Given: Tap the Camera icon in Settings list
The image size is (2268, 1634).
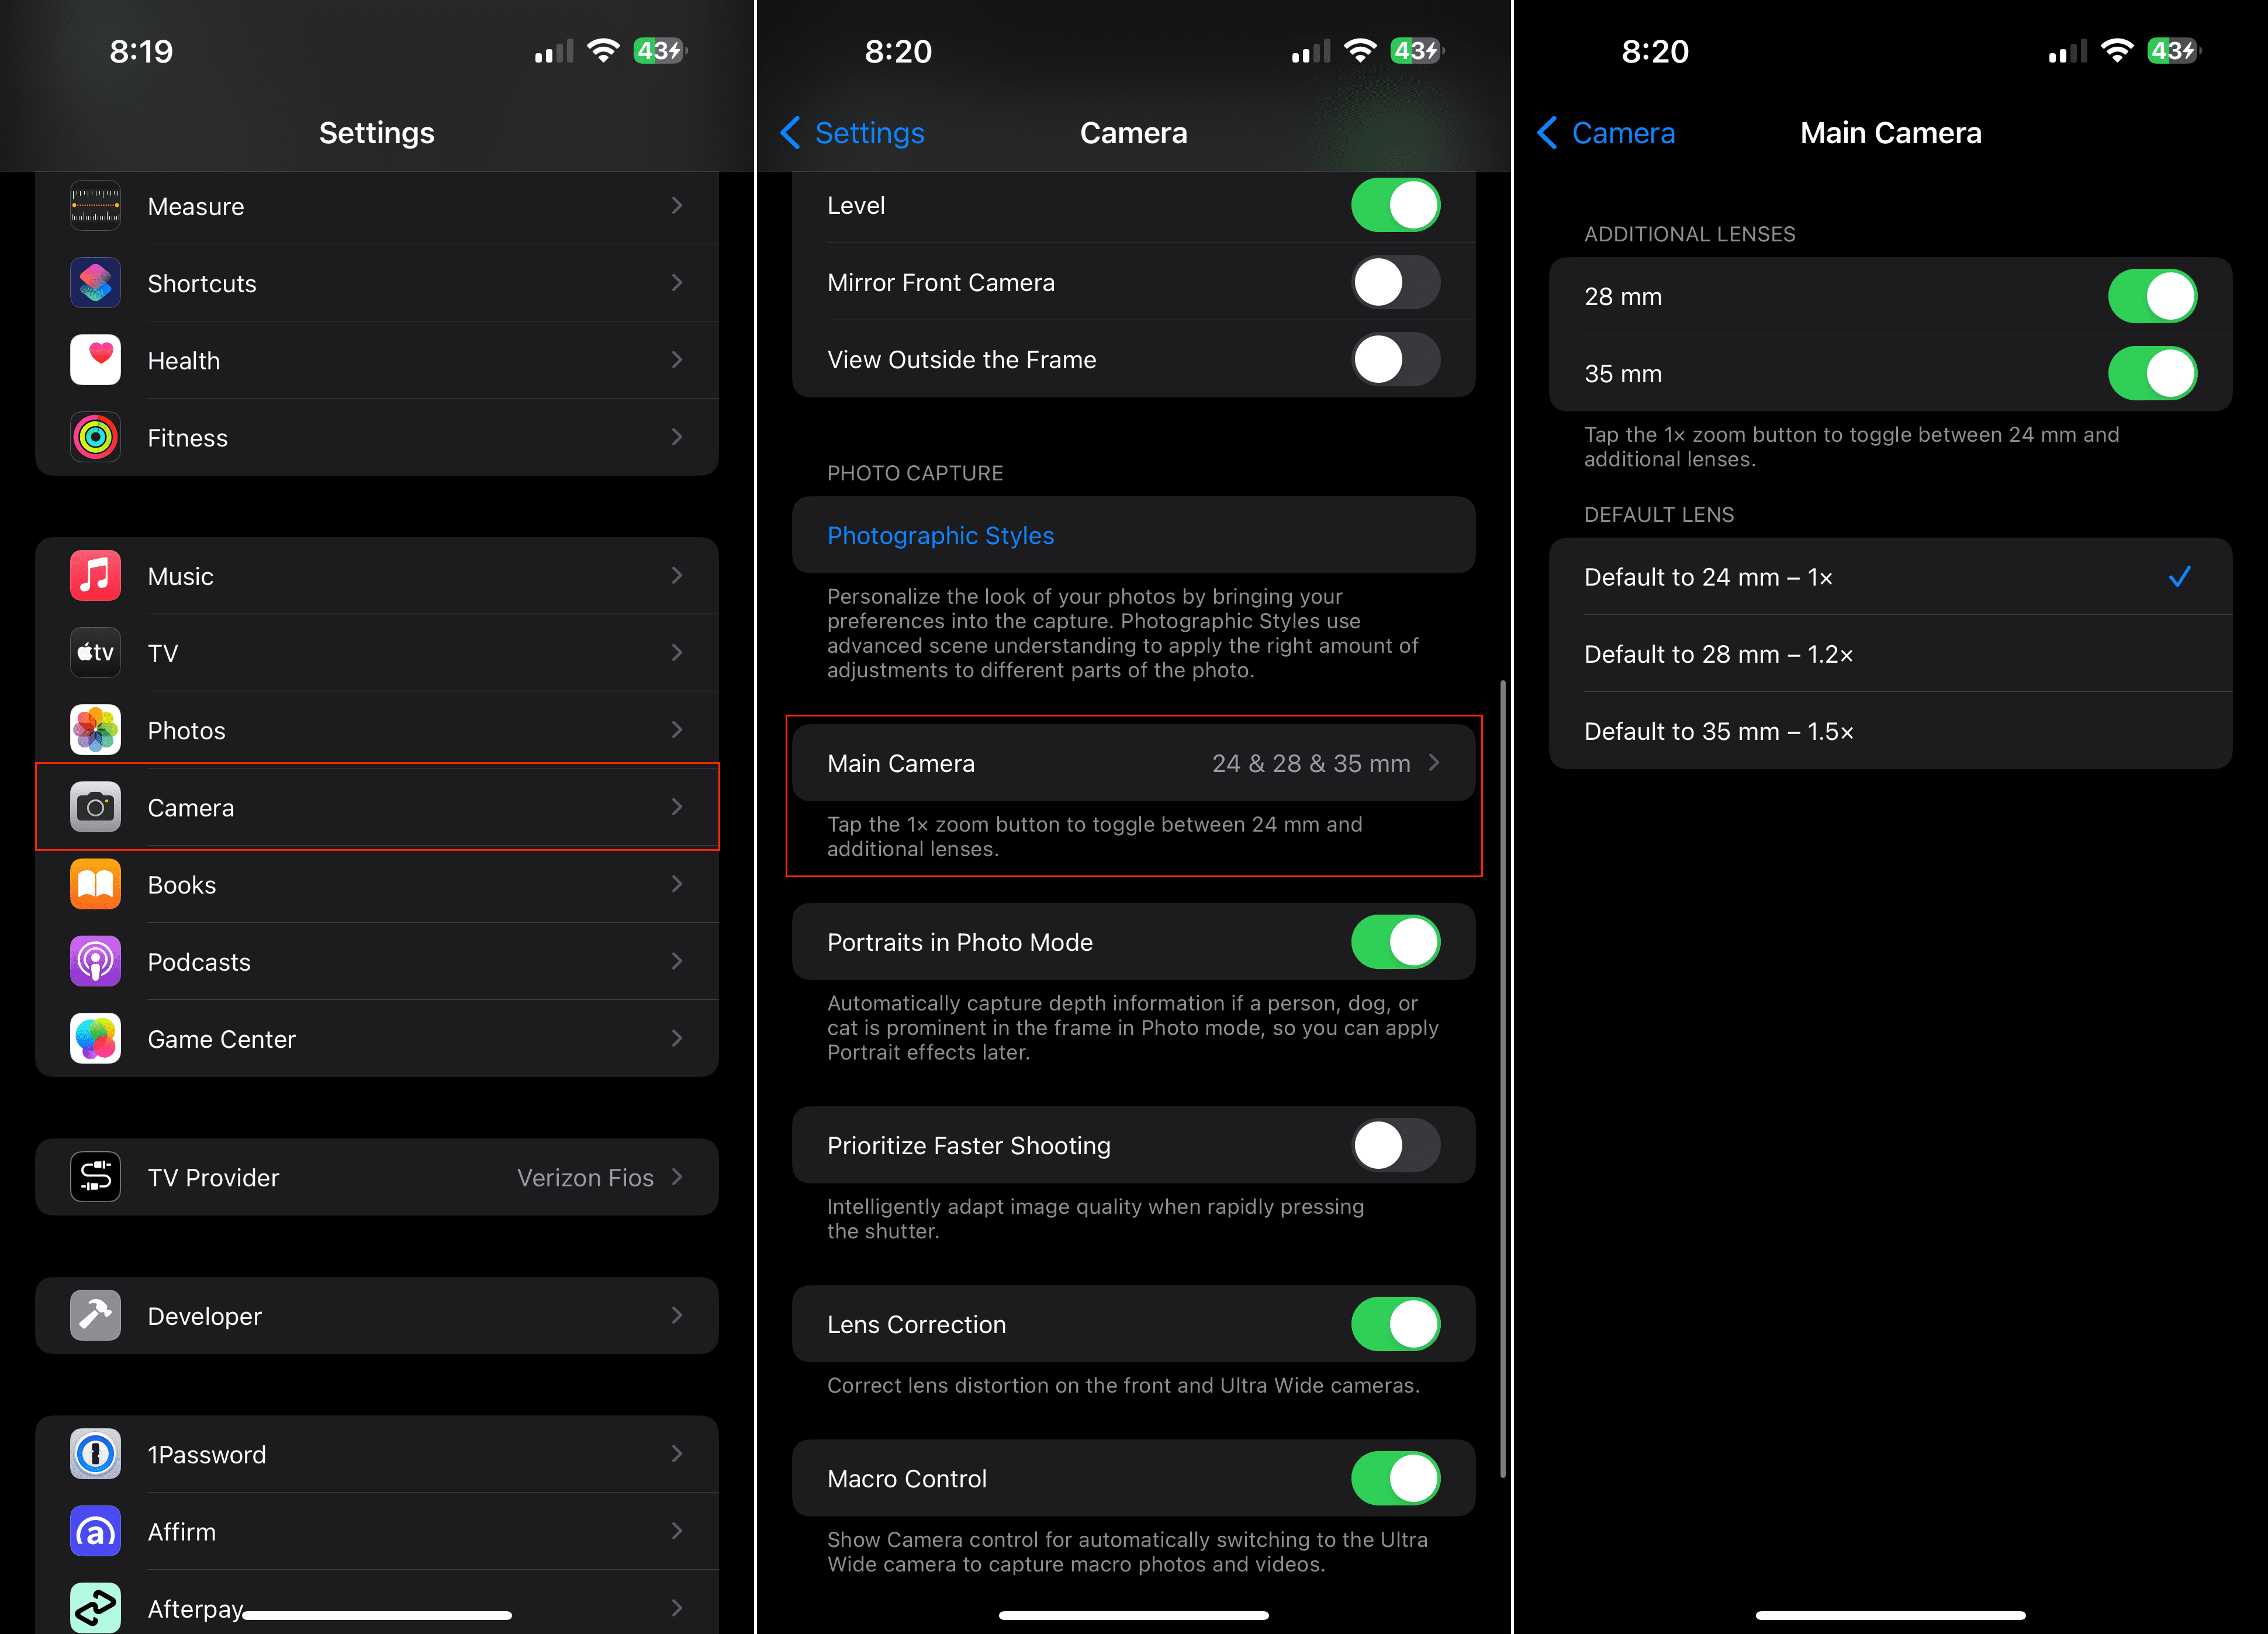Looking at the screenshot, I should [x=95, y=807].
